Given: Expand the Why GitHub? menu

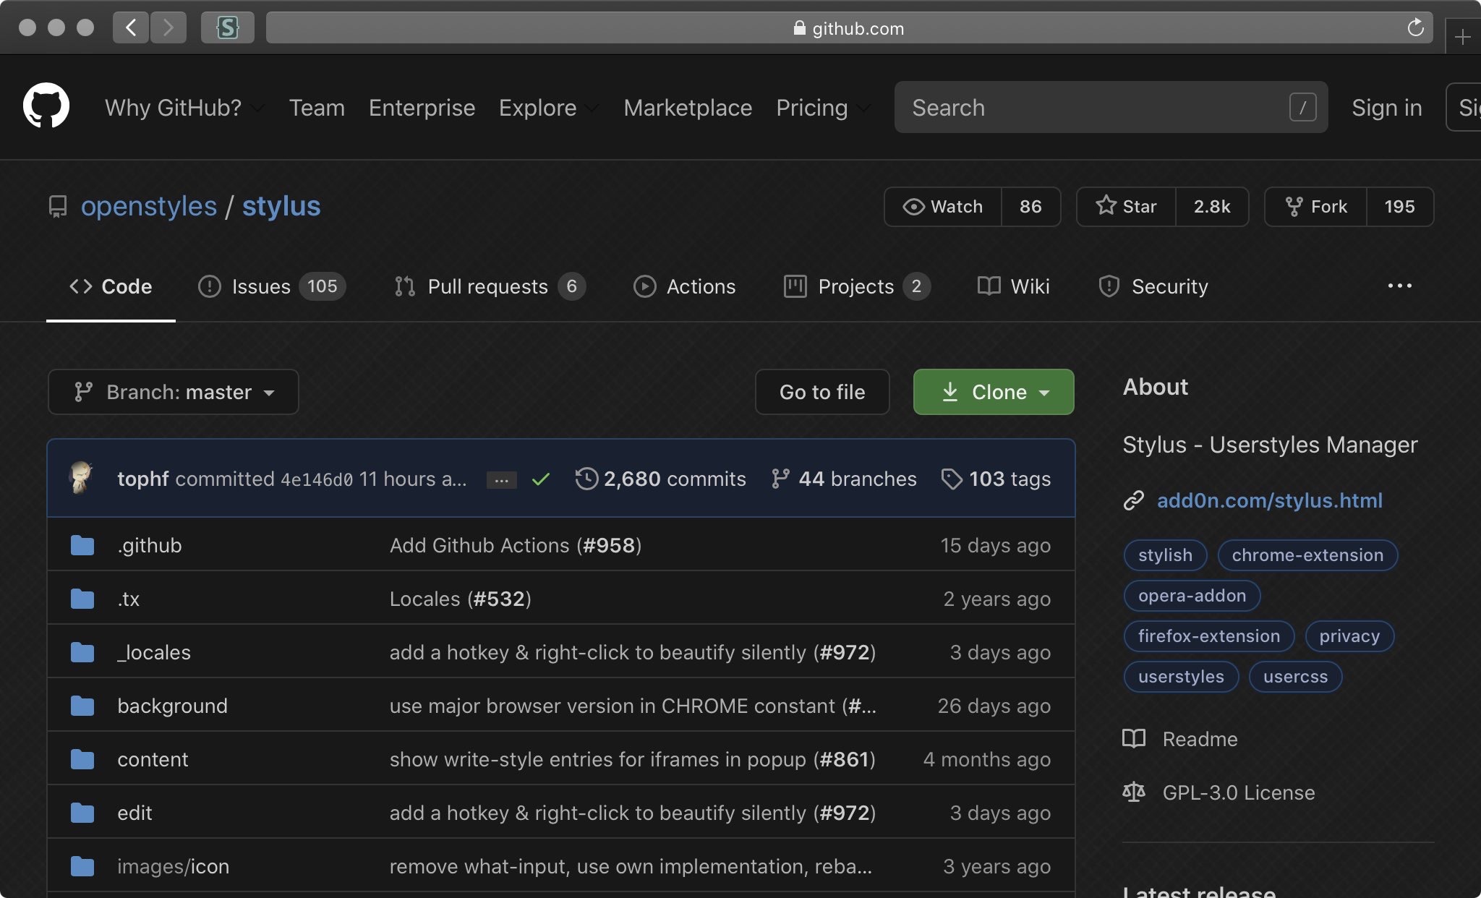Looking at the screenshot, I should pyautogui.click(x=184, y=108).
